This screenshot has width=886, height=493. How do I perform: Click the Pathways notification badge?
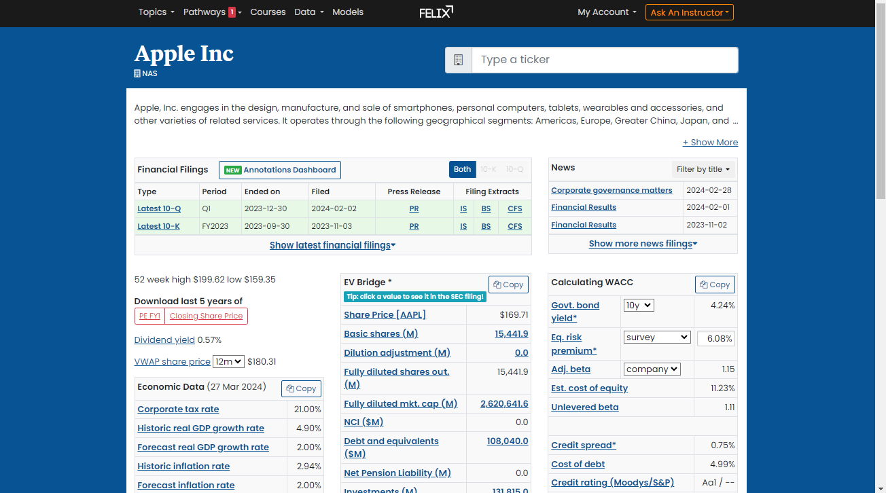click(x=232, y=12)
